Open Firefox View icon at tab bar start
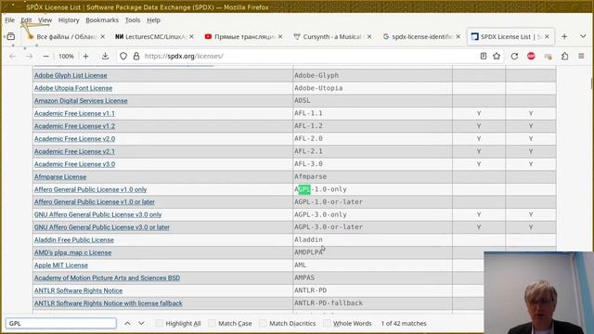The width and height of the screenshot is (594, 334). coord(10,36)
